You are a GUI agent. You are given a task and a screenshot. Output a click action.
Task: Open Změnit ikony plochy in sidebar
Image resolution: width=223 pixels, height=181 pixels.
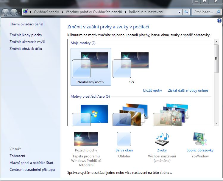coord(26,35)
